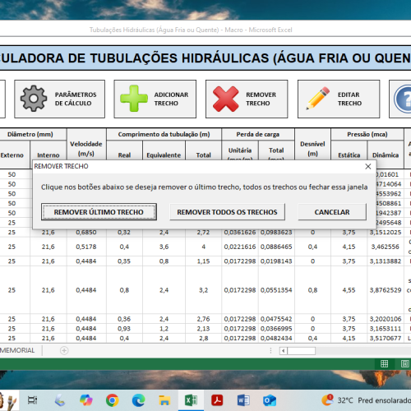Select cell with real length 0,93
Screen dimensions: 411x411
[124, 329]
